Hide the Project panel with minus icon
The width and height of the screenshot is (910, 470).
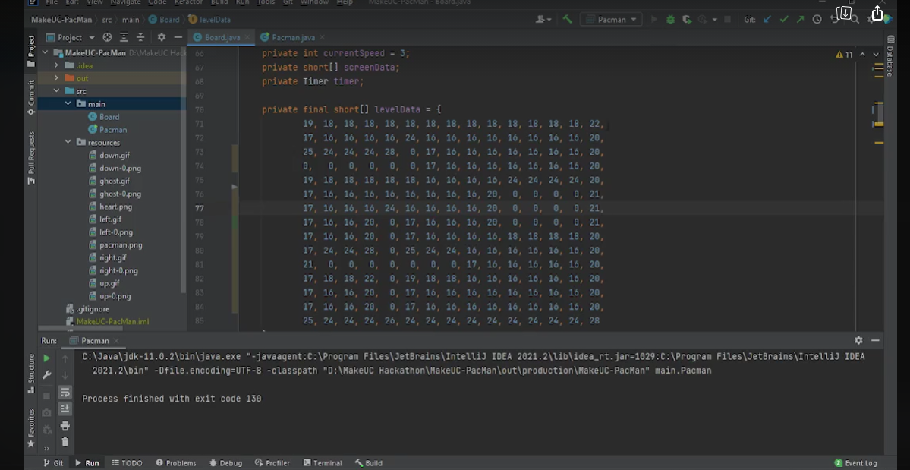(x=178, y=37)
